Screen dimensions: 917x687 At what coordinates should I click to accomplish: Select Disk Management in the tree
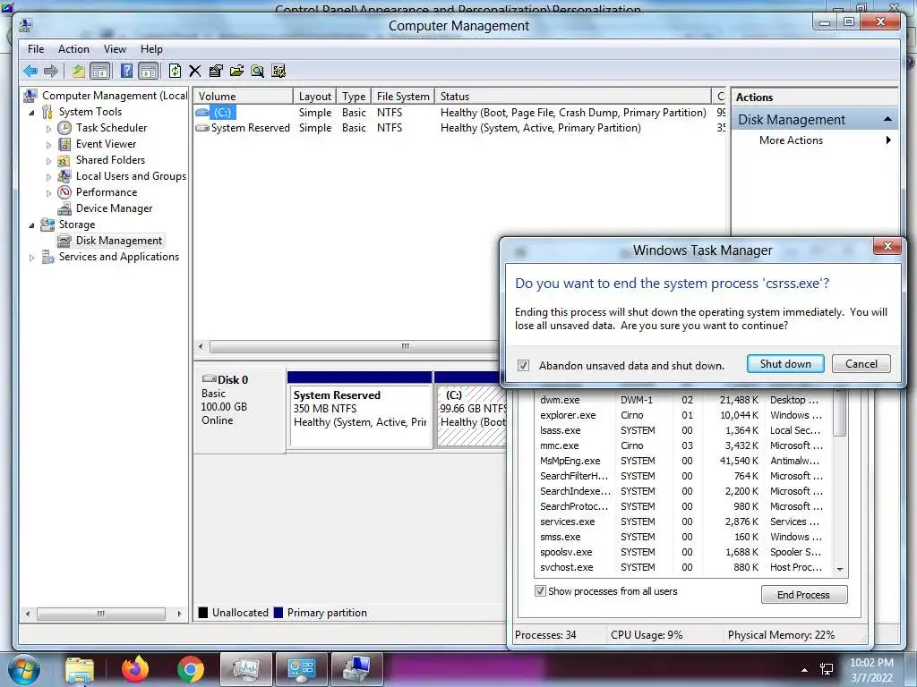(119, 240)
